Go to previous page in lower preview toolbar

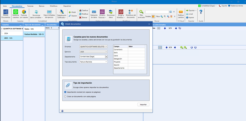167,48
